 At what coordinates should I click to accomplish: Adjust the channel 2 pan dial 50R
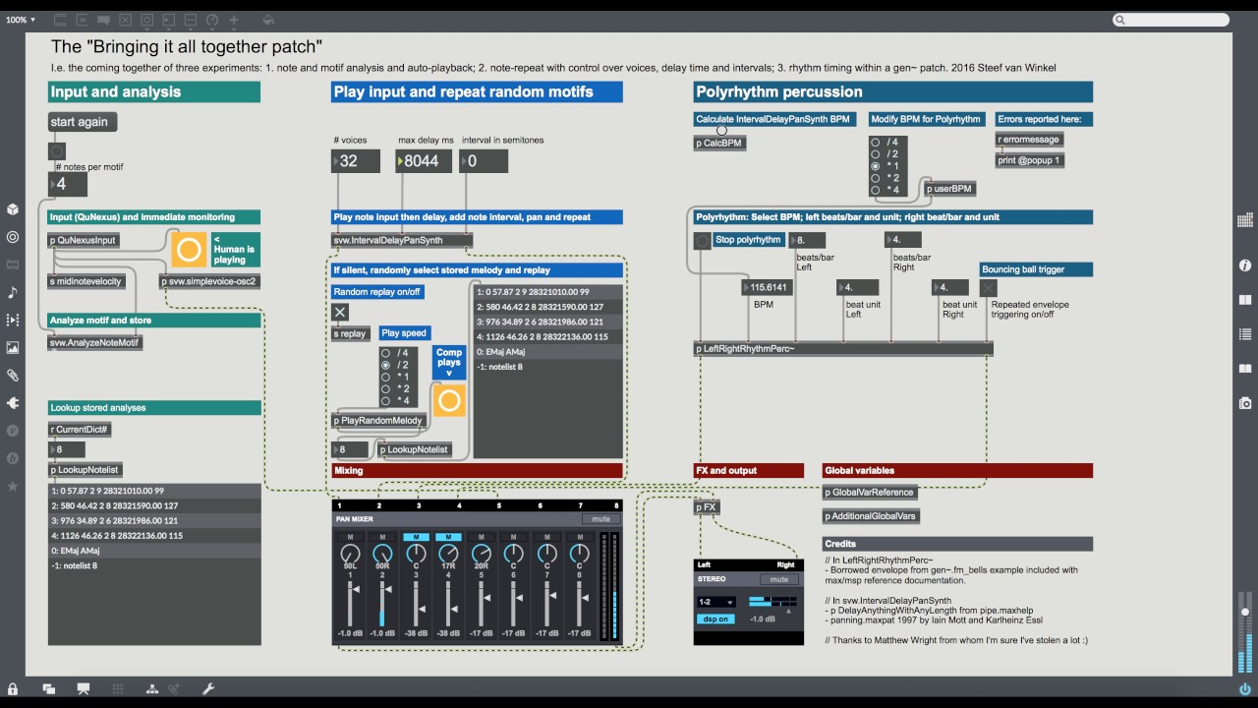coord(382,555)
